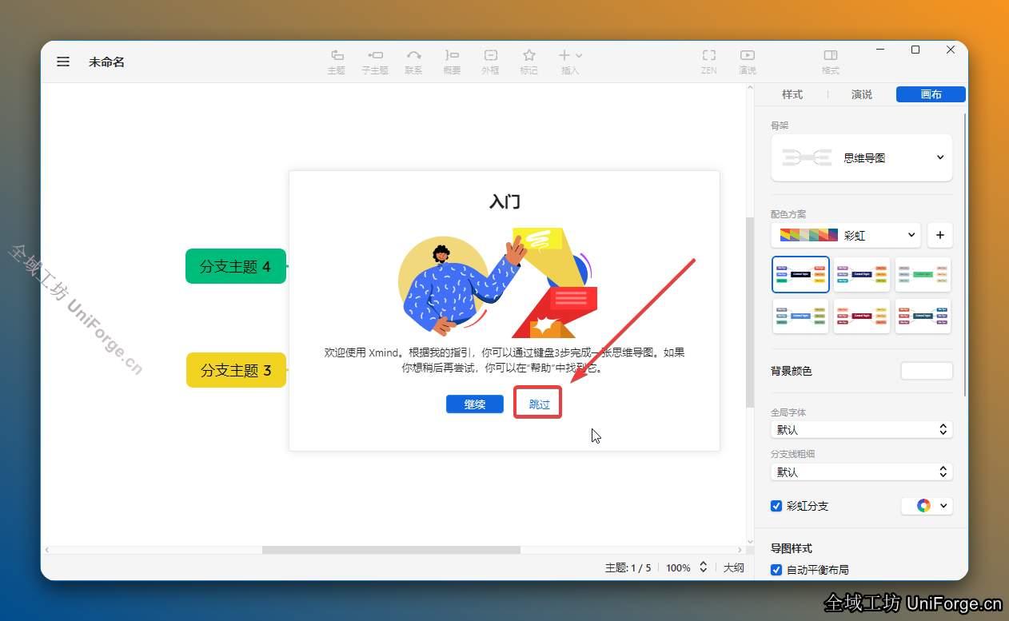
Task: Click the 联系 relationship toolbar icon
Action: point(413,62)
